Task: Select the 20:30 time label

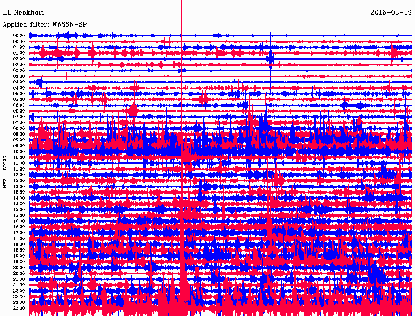Action: [19, 273]
